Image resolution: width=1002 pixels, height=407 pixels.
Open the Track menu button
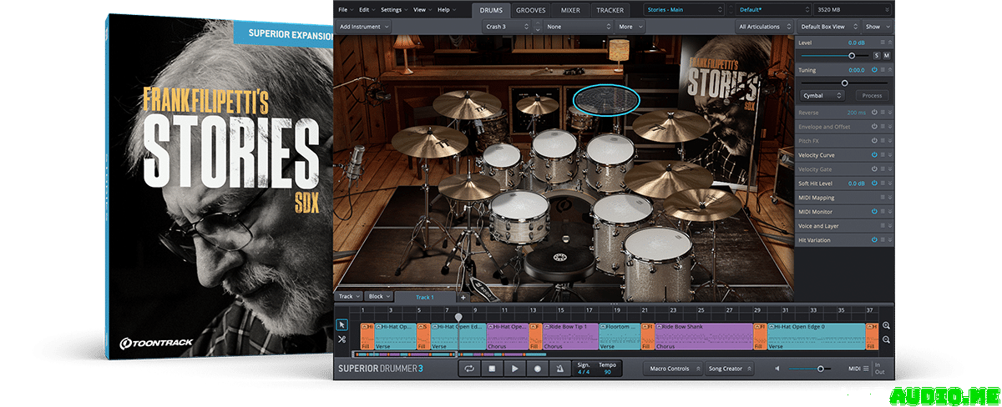coord(348,297)
